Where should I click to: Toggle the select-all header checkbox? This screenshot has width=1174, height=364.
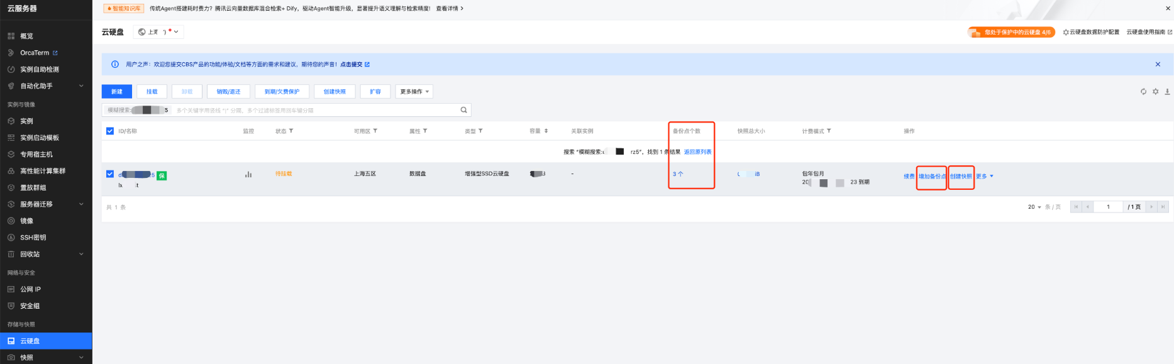click(110, 131)
